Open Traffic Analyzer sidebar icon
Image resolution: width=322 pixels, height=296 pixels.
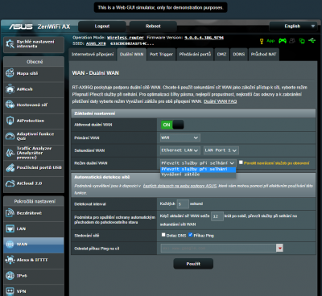(x=10, y=153)
